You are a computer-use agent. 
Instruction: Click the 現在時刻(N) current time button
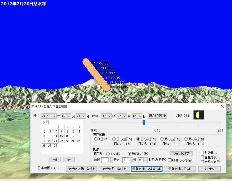tap(158, 116)
